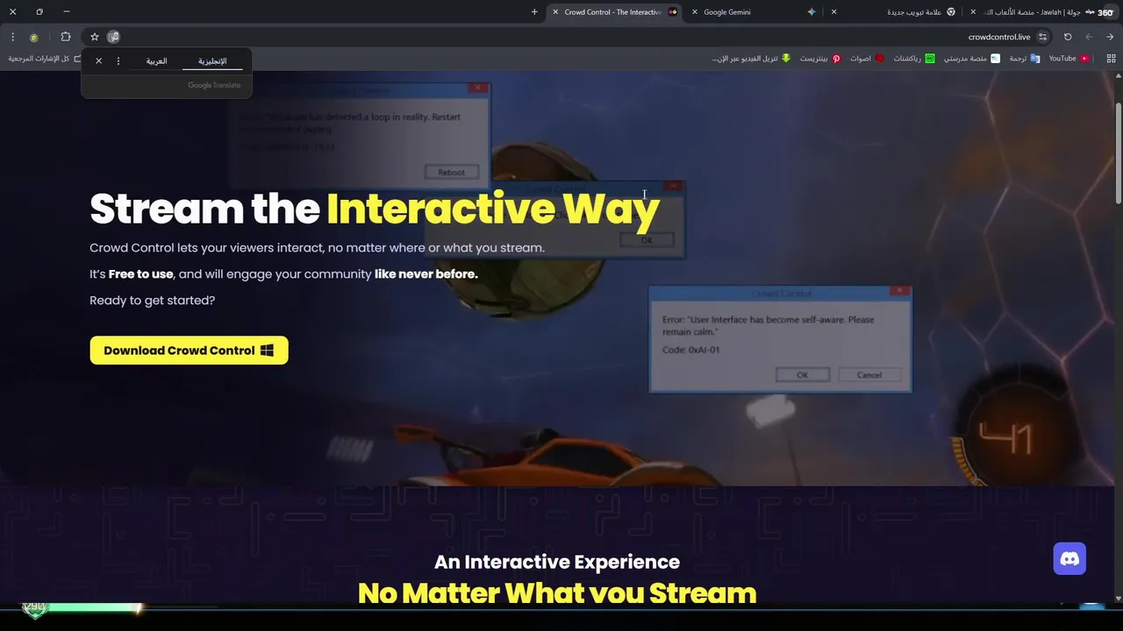Open the browser extensions puzzle icon
The height and width of the screenshot is (631, 1123).
pyautogui.click(x=66, y=37)
